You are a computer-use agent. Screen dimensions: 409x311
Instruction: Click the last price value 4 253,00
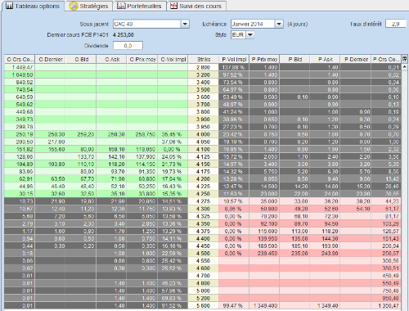(x=124, y=35)
